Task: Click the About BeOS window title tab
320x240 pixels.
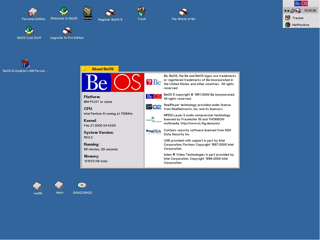Action: [102, 69]
